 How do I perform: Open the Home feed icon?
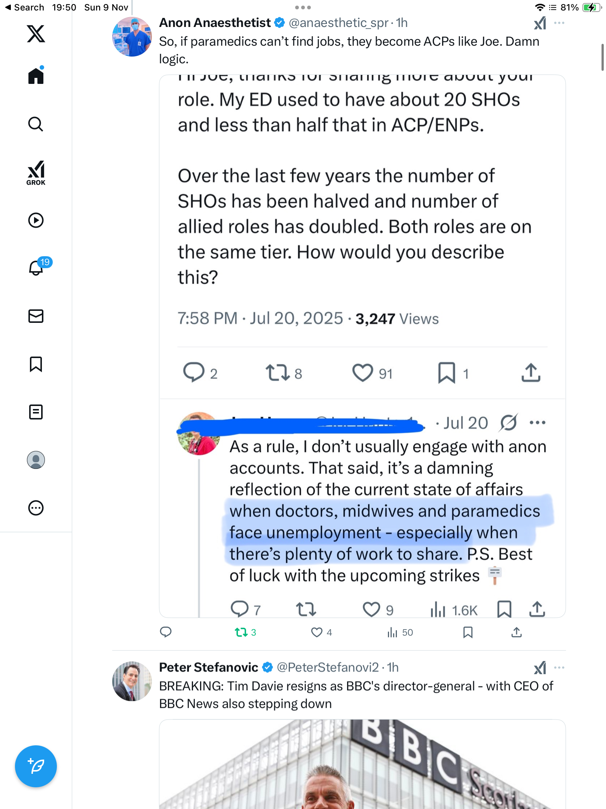click(x=36, y=76)
